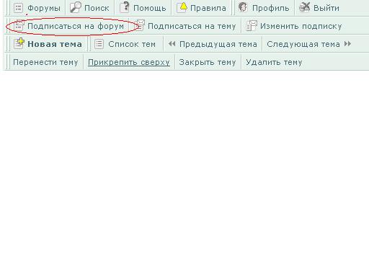369x277 pixels.
Task: Click the Правила warning triangle icon
Action: click(182, 7)
